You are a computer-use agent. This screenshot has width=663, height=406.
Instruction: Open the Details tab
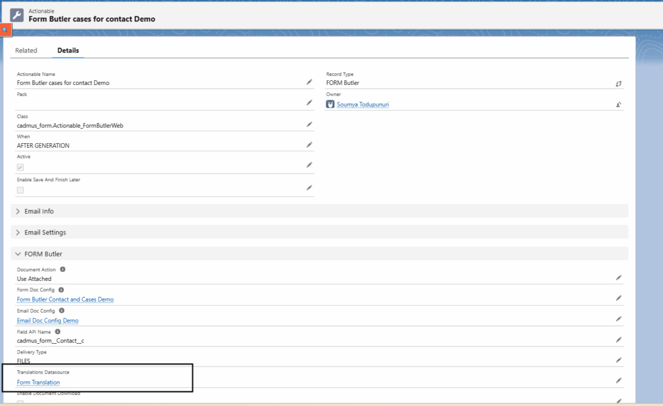[67, 50]
